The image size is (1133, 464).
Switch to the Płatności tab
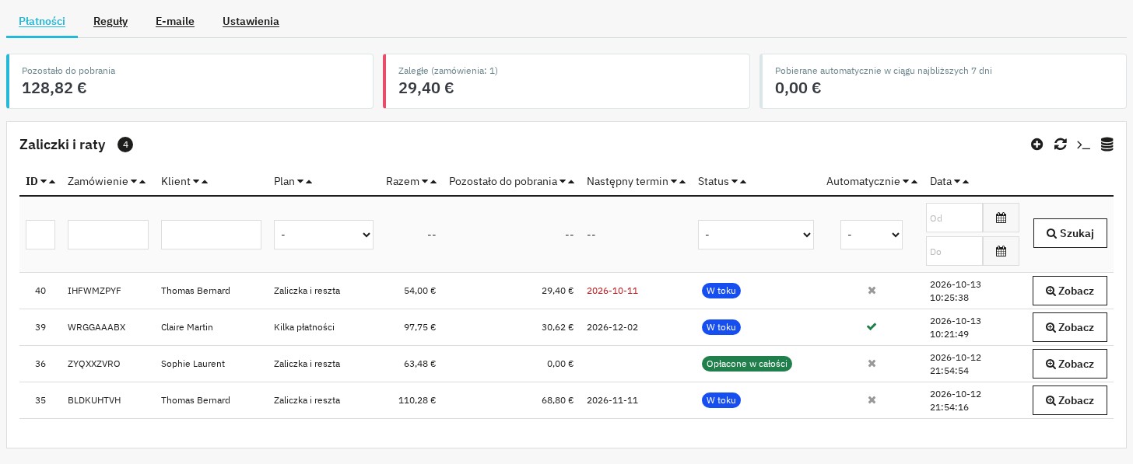pyautogui.click(x=42, y=22)
